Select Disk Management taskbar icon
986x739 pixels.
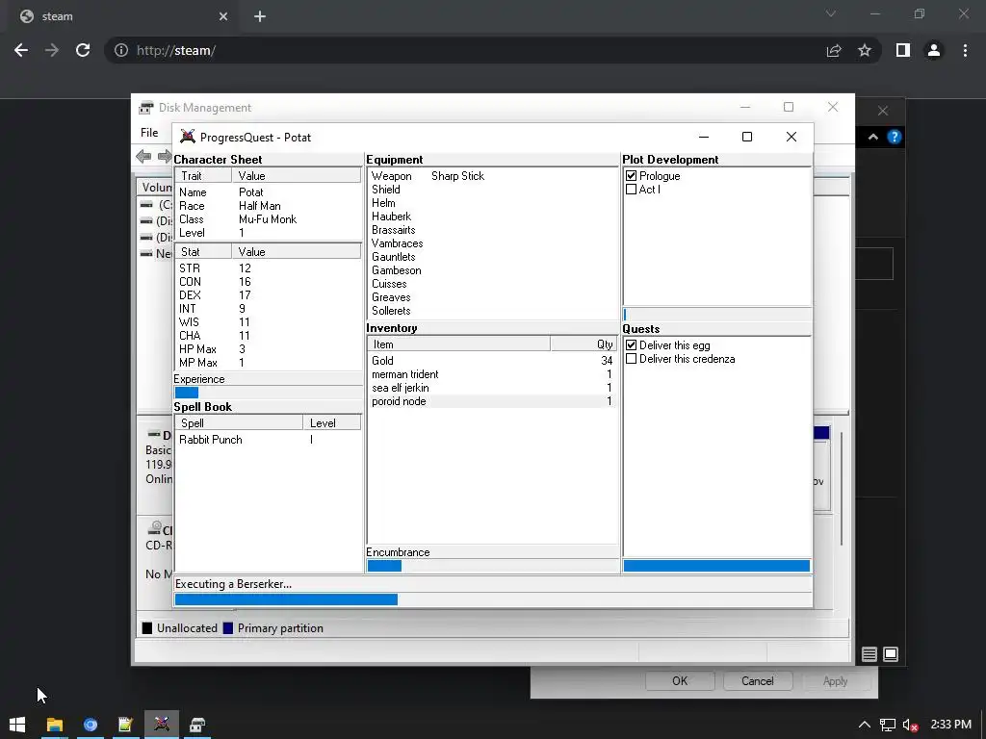[x=197, y=725]
